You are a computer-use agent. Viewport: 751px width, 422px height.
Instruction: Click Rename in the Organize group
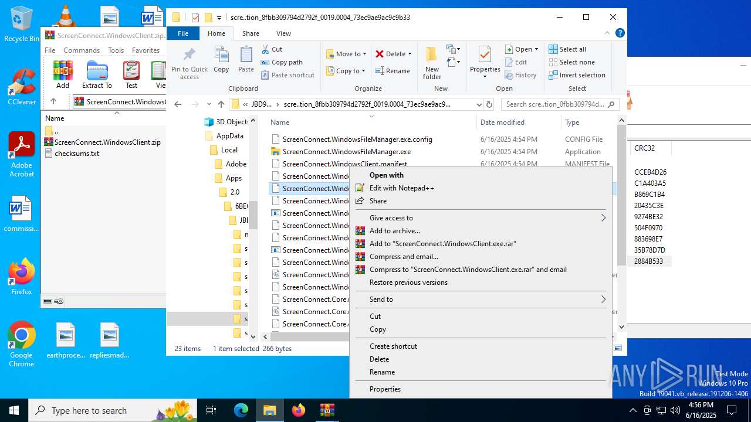click(x=393, y=71)
